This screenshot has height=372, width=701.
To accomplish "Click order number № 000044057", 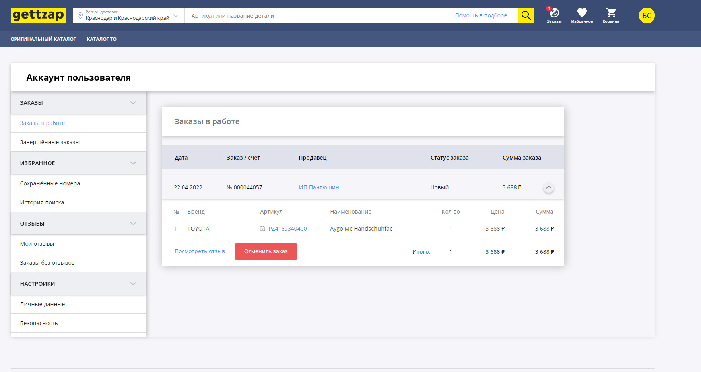I will [244, 187].
